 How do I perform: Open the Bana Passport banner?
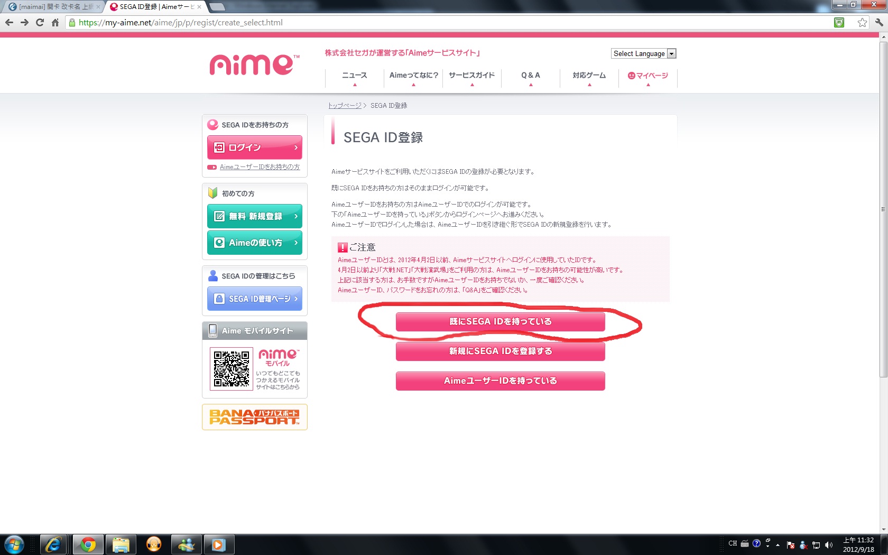(x=255, y=417)
